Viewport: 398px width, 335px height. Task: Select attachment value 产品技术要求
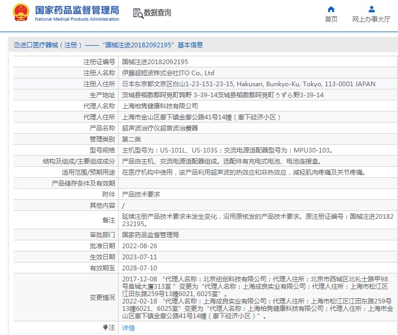click(141, 195)
